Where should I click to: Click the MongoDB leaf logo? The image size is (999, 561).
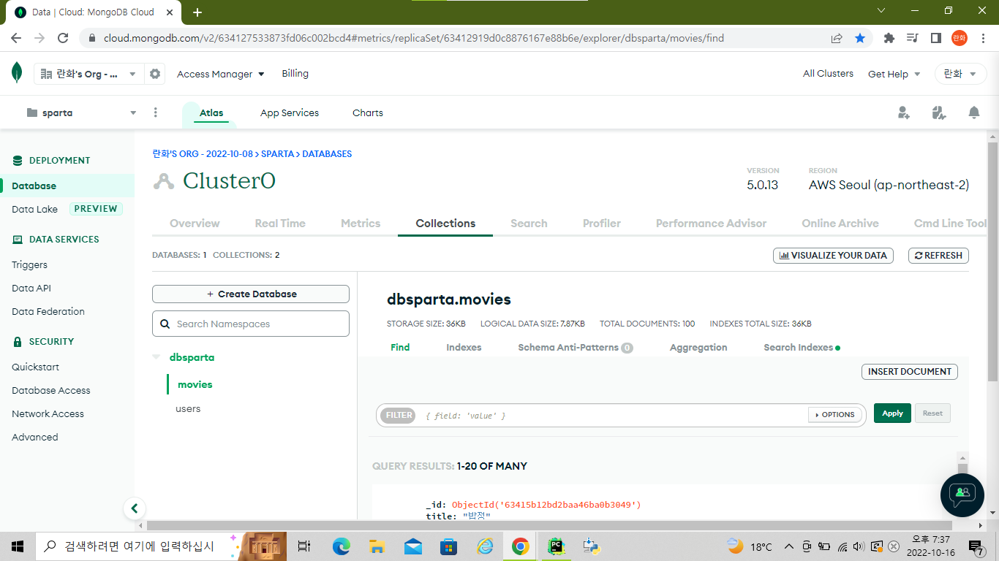pos(17,73)
